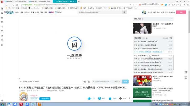Open the 历史 history header link
This screenshot has height=106, width=190.
[167, 12]
